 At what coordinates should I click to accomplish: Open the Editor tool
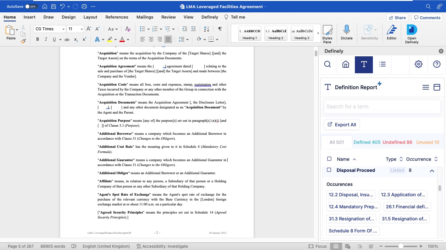click(391, 33)
